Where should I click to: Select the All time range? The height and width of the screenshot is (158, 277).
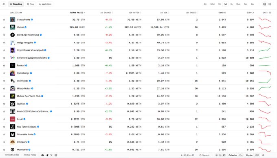205,4
